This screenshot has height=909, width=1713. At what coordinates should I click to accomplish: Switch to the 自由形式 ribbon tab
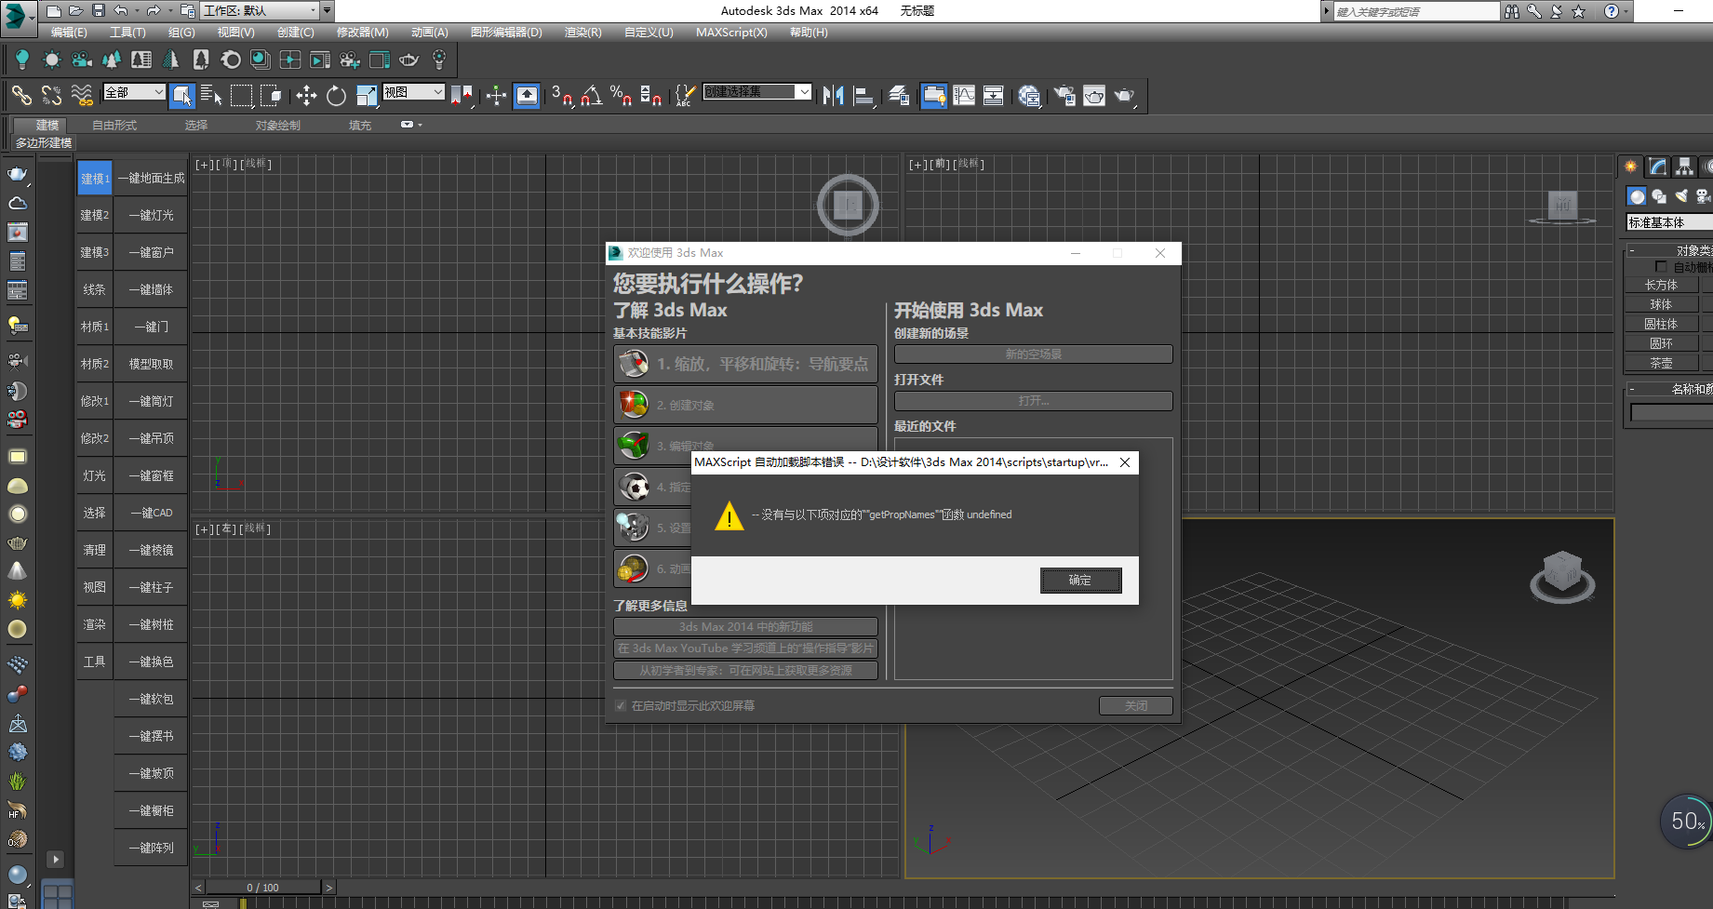[x=114, y=126]
